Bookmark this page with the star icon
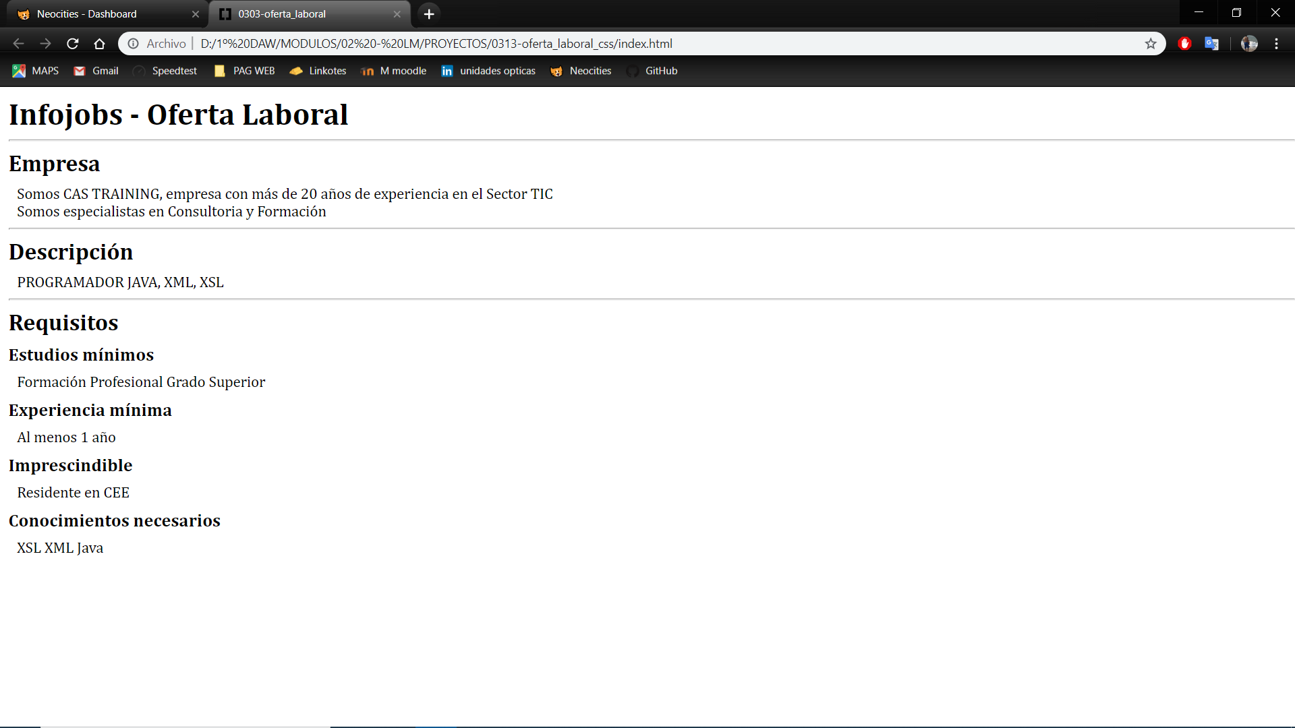Image resolution: width=1295 pixels, height=728 pixels. pyautogui.click(x=1151, y=44)
